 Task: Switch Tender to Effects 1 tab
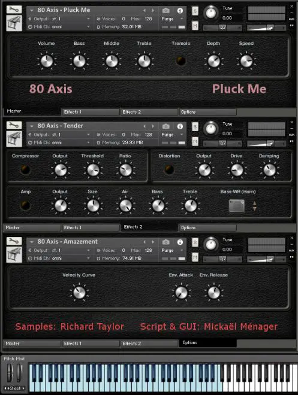tap(91, 228)
